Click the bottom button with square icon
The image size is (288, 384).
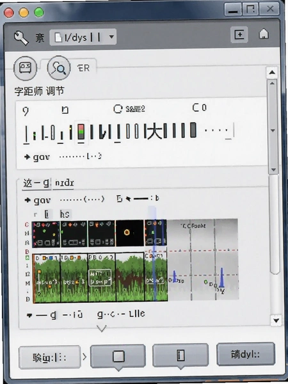pos(118,356)
